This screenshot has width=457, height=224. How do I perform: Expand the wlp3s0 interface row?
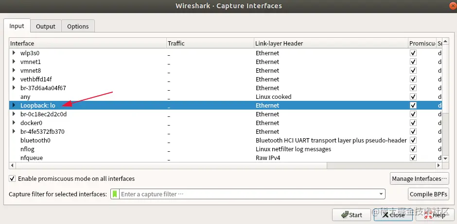14,53
